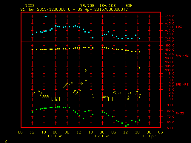Click the "0.0" wind speed axis value
Viewport: 191px width, 143px height.
pyautogui.click(x=171, y=99)
